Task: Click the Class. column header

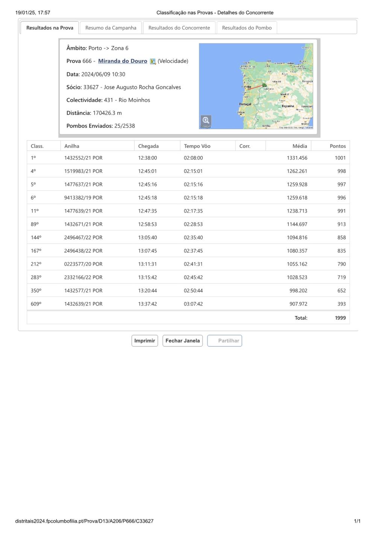Action: pos(37,146)
